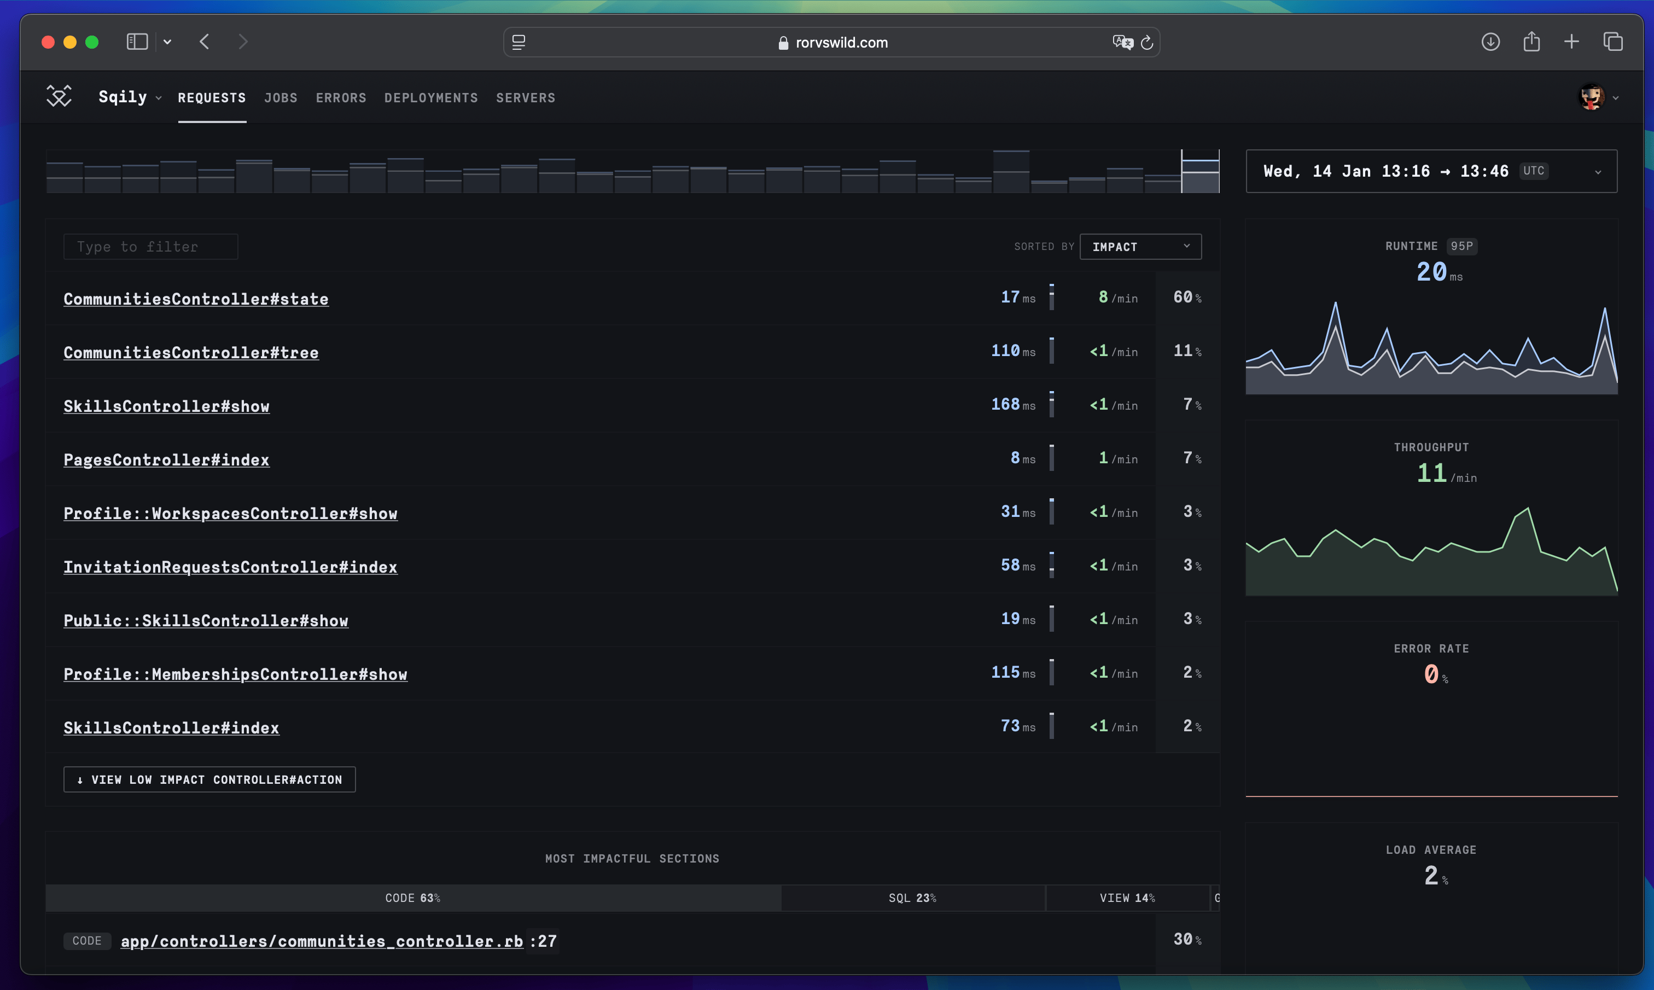The height and width of the screenshot is (990, 1654).
Task: Click the 8 /min throughput of CommunitiesController#state
Action: tap(1118, 298)
